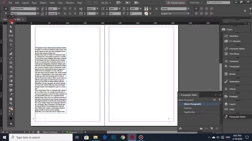This screenshot has height=141, width=252.
Task: Open the File menu
Action: pyautogui.click(x=10, y=3)
